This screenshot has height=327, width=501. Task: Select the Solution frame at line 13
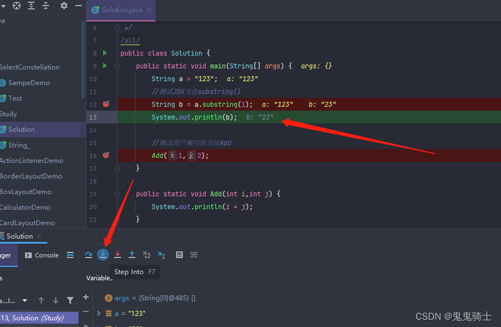pos(39,318)
